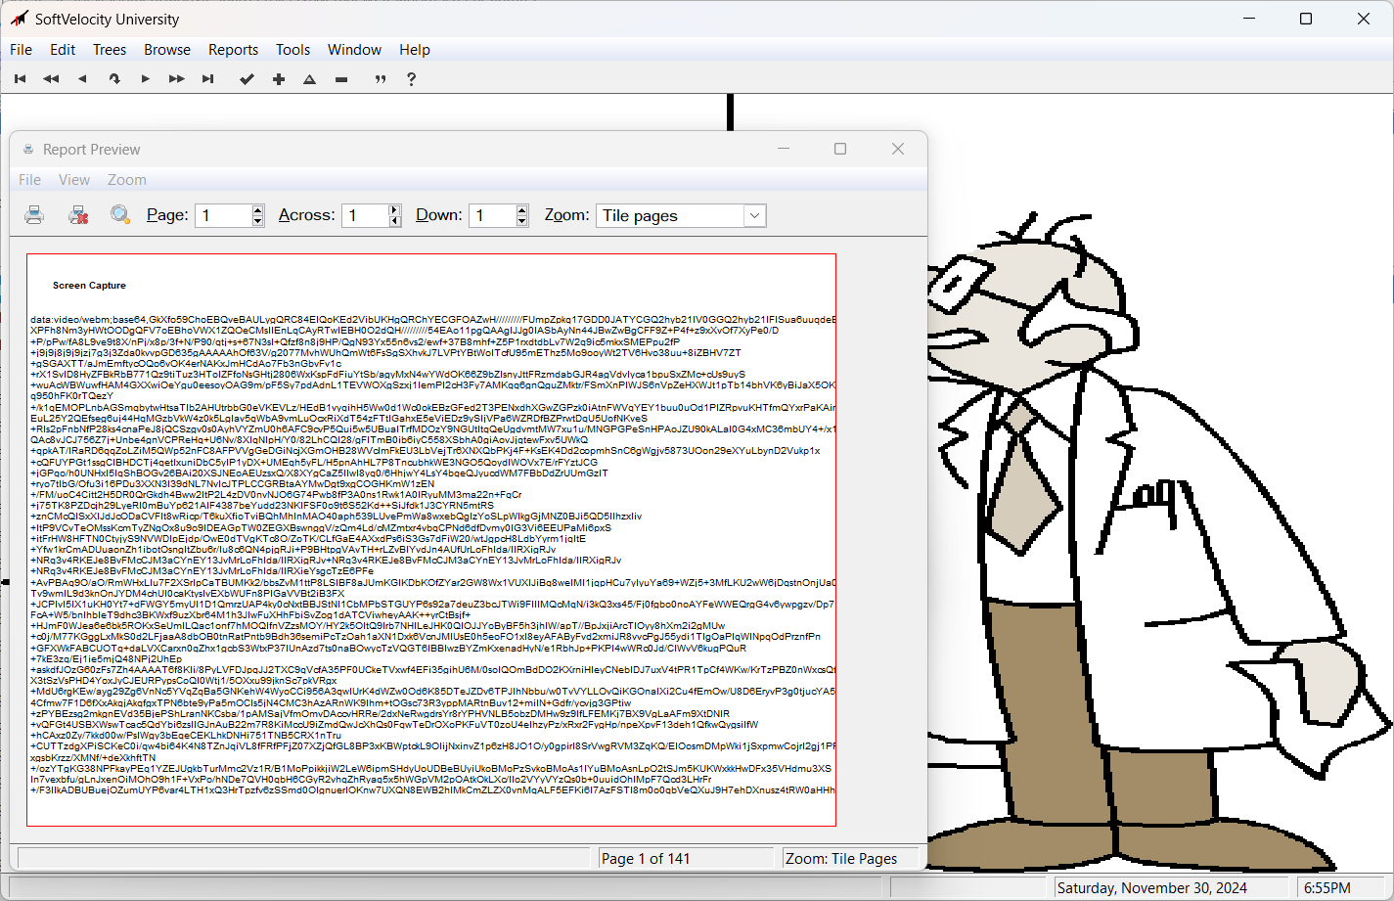
Task: Decrease the Down pages spinner
Action: [522, 221]
